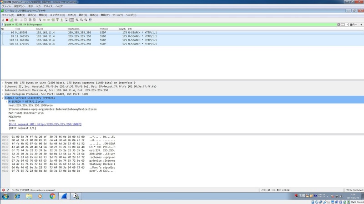This screenshot has width=364, height=204.
Task: Click the プロファイル Default status entry
Action: pos(354,190)
